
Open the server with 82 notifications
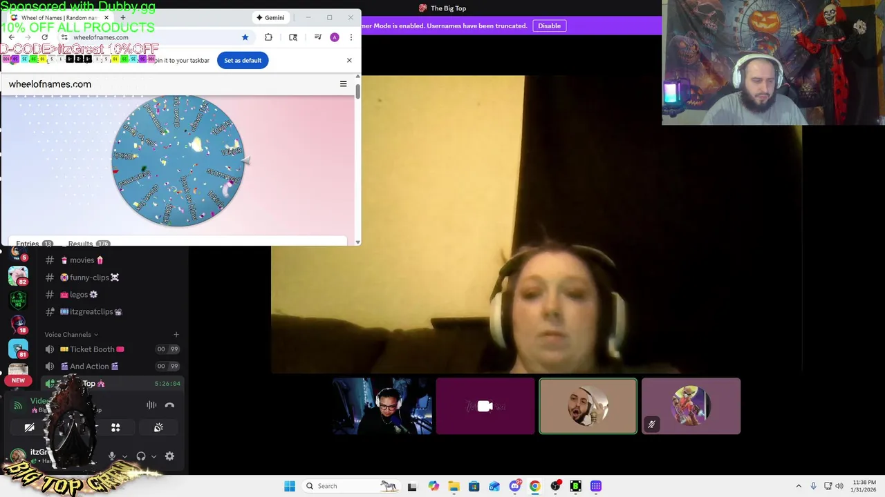pyautogui.click(x=18, y=275)
